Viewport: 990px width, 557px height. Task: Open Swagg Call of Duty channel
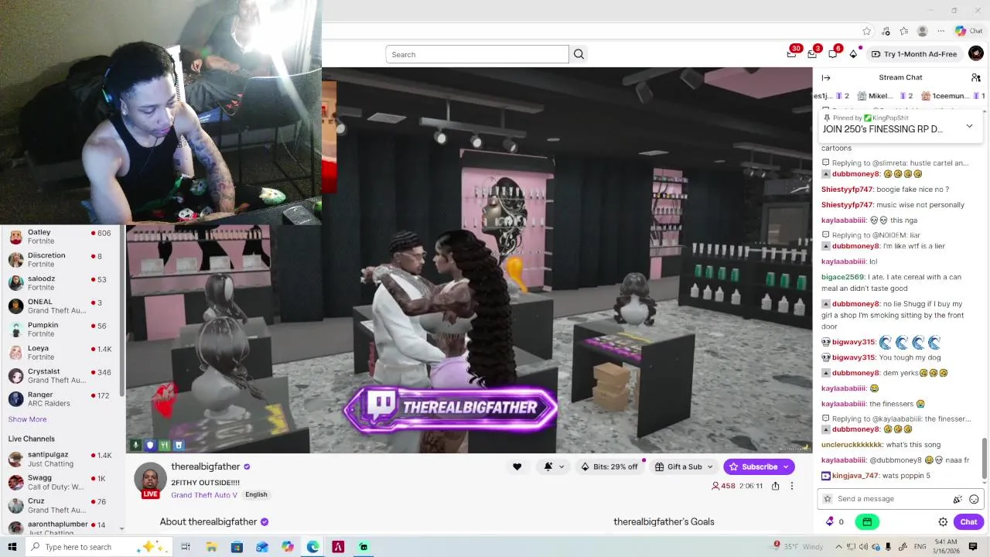coord(61,483)
